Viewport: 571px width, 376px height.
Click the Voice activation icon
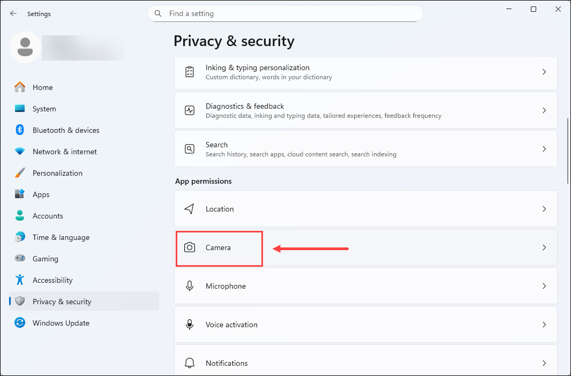pyautogui.click(x=190, y=325)
